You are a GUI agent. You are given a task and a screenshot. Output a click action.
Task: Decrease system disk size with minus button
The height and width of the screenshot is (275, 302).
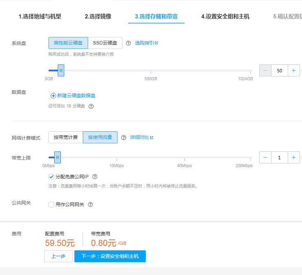pyautogui.click(x=265, y=71)
